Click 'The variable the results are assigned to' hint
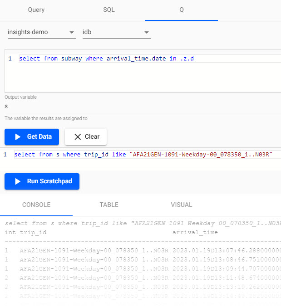This screenshot has height=306, width=281. 46,119
